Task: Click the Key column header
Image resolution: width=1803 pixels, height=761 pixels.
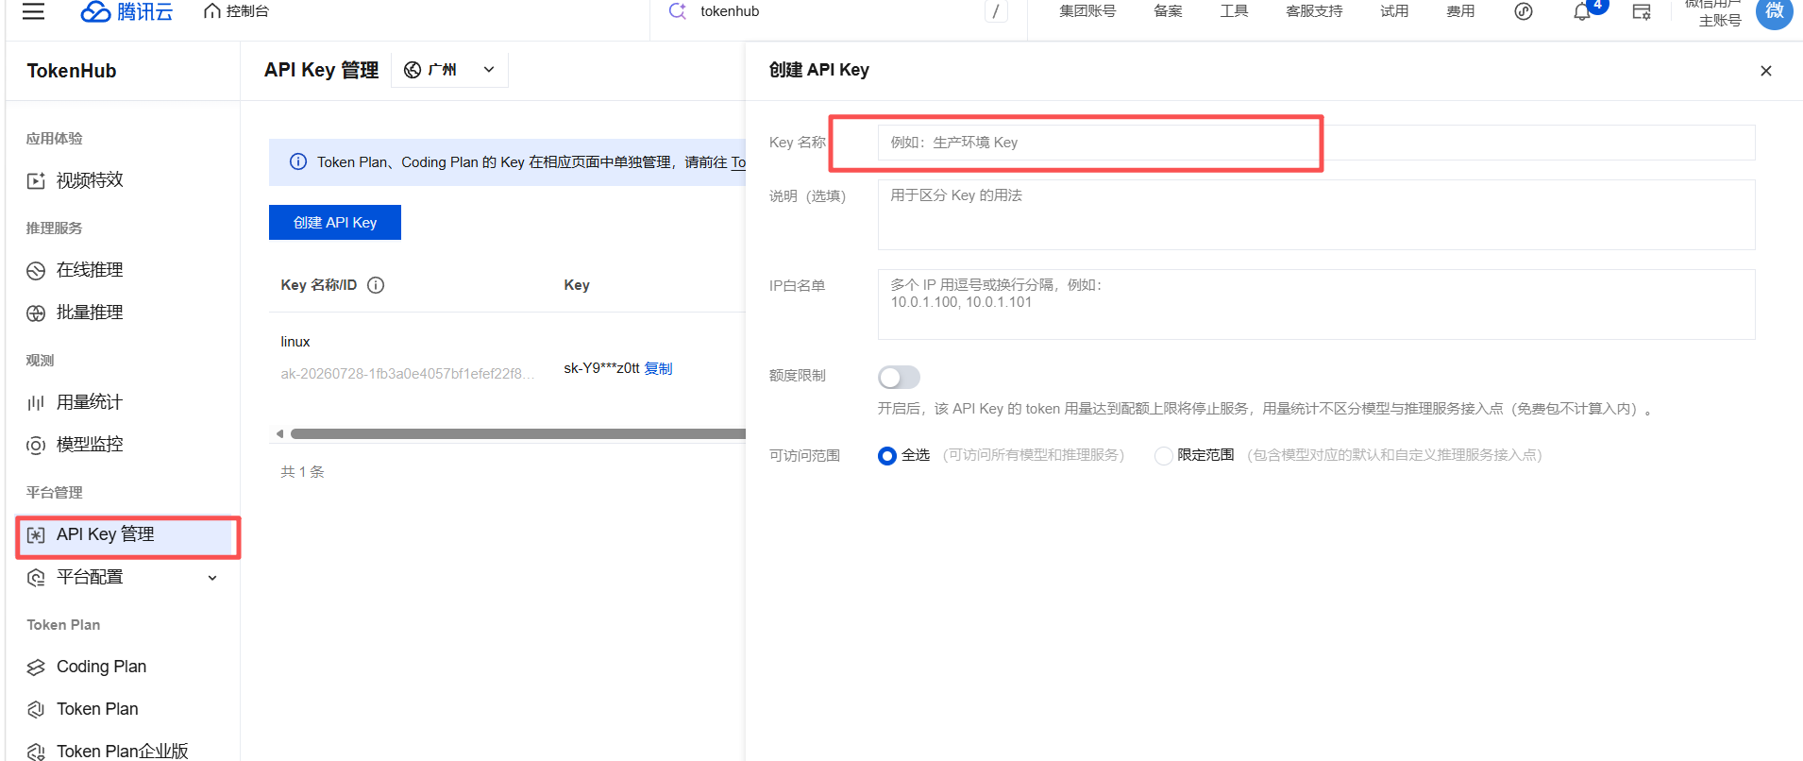Action: pos(577,285)
